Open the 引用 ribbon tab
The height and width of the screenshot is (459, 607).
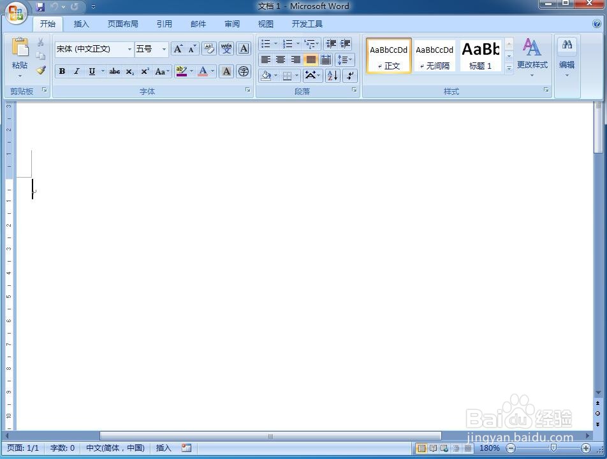pos(164,24)
